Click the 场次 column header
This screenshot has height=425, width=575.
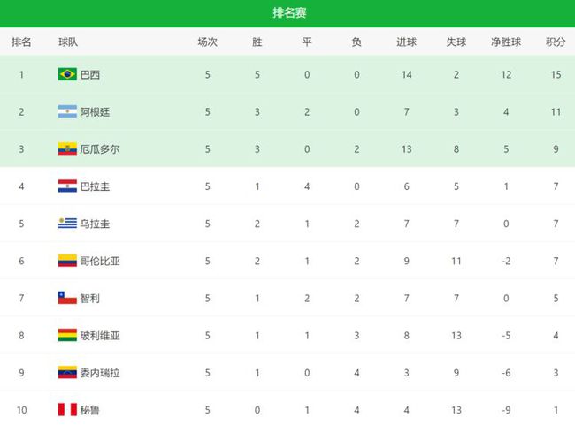tap(207, 42)
